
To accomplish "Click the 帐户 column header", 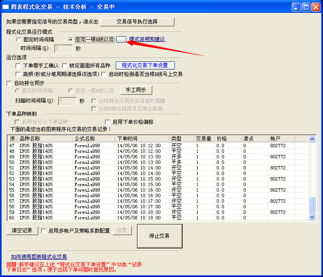I will click(x=281, y=139).
